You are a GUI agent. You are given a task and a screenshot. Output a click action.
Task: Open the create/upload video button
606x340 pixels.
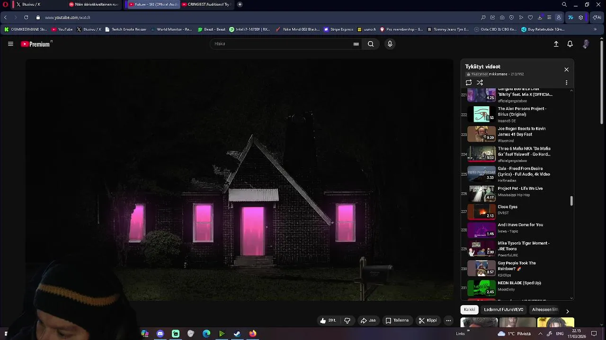556,44
